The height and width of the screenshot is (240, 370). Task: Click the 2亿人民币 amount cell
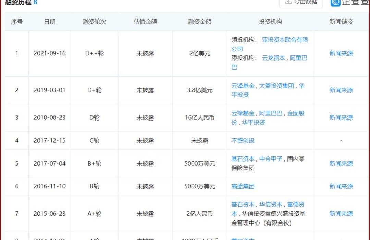(x=200, y=214)
